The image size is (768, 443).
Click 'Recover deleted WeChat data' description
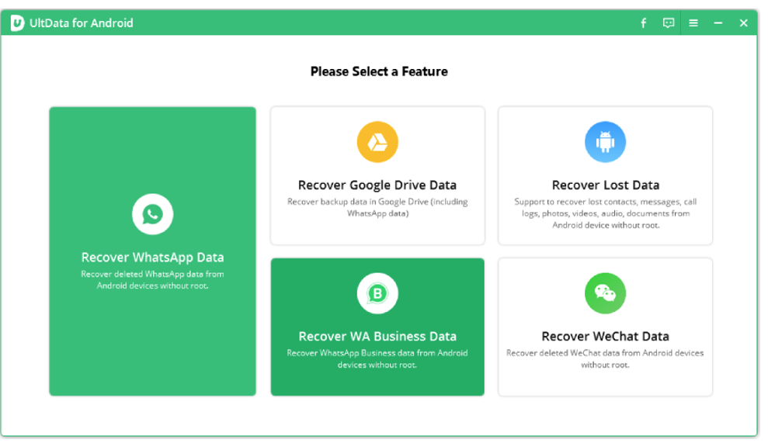pyautogui.click(x=605, y=358)
